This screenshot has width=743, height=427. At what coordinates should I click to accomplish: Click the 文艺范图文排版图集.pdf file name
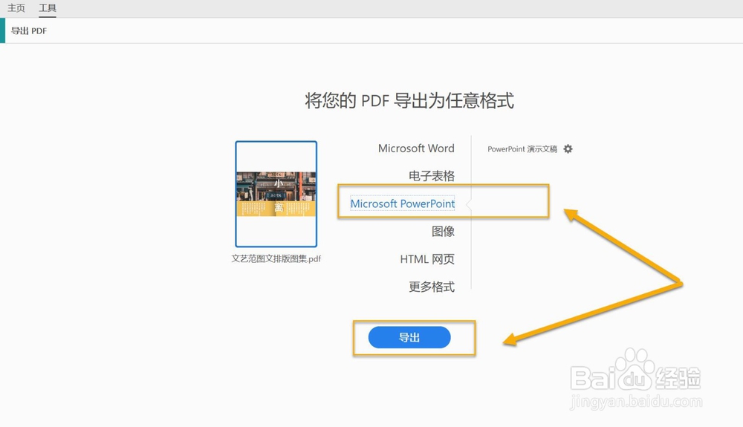276,259
